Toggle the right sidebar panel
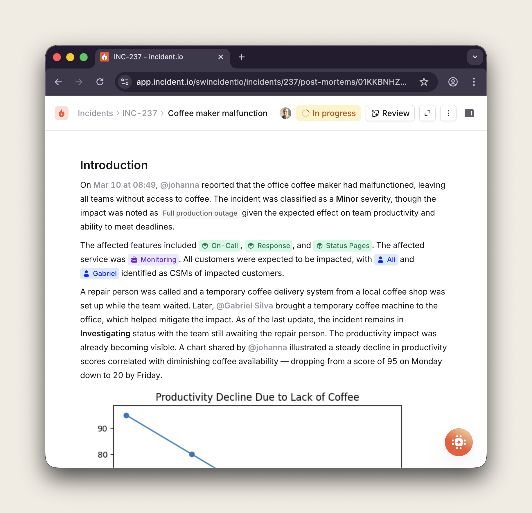 pos(469,113)
